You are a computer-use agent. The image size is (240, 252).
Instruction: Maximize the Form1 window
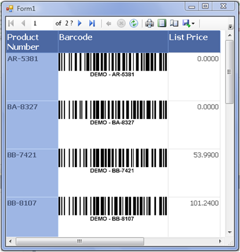pos(205,6)
